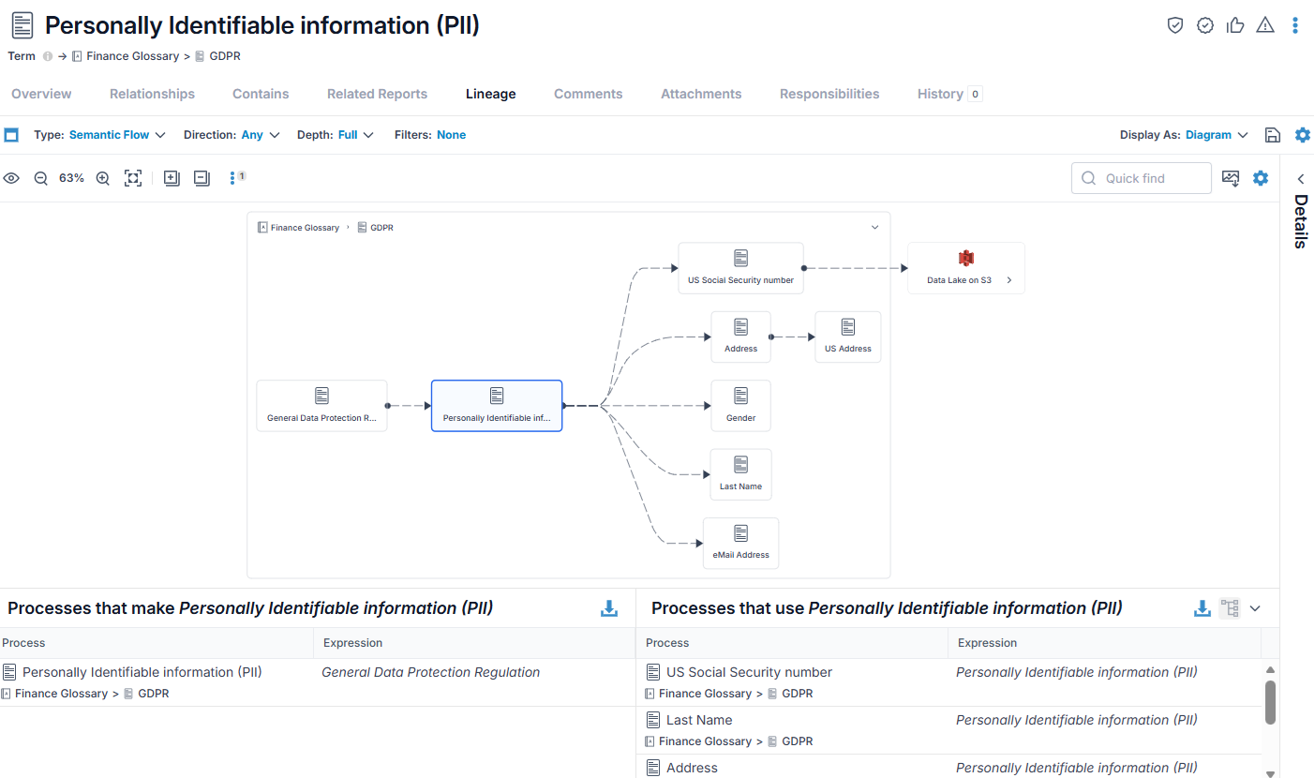Fit diagram to screen icon
Image resolution: width=1314 pixels, height=778 pixels.
[133, 178]
